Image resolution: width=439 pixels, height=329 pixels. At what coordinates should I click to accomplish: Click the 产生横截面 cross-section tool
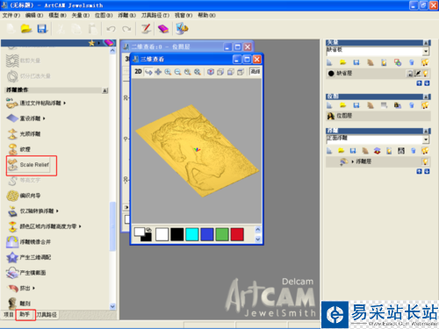26,273
